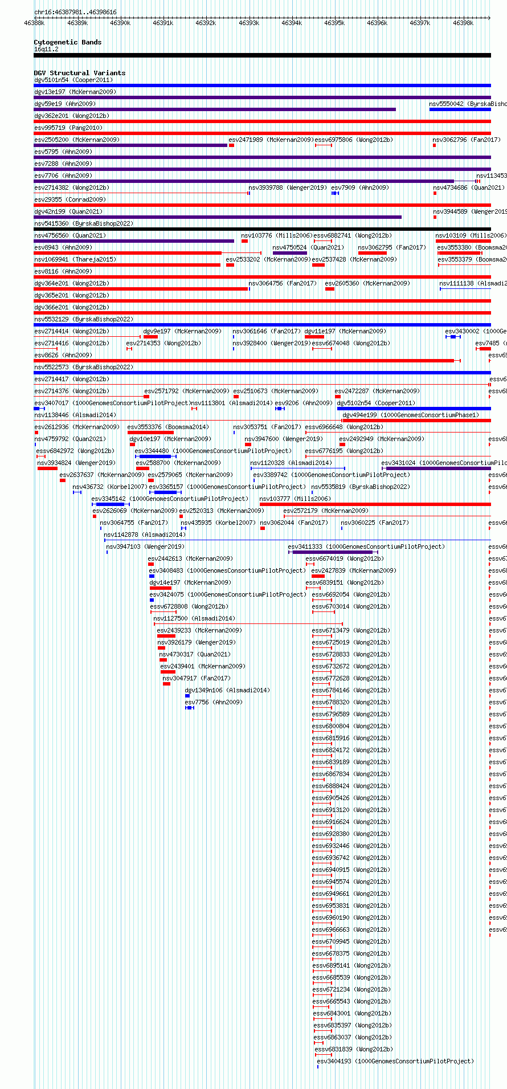The width and height of the screenshot is (507, 1089).
Task: Click the esv2605360 (McKernan2009) label
Action: [x=368, y=283]
